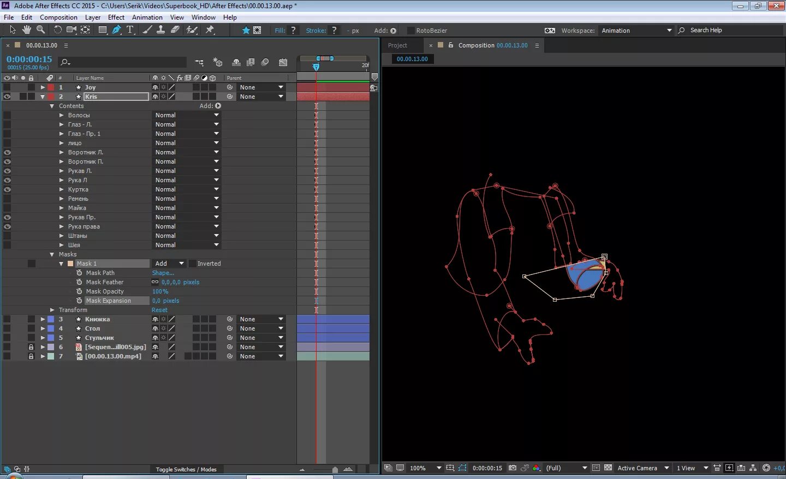This screenshot has width=786, height=479.
Task: Click the Fill color swatch
Action: 294,31
